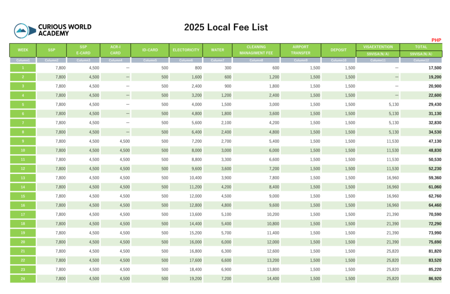Image resolution: width=450 pixels, height=294 pixels.
Task: Click the total value 47,130
Action: point(435,141)
